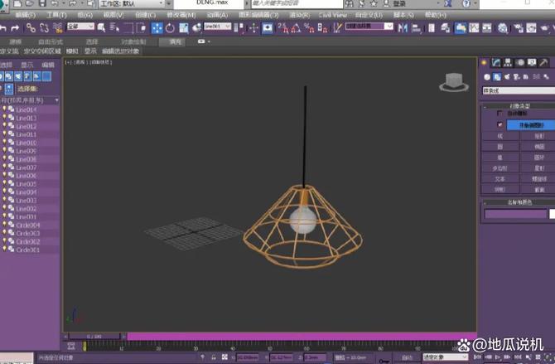Click the Redo arrow icon

coord(15,28)
